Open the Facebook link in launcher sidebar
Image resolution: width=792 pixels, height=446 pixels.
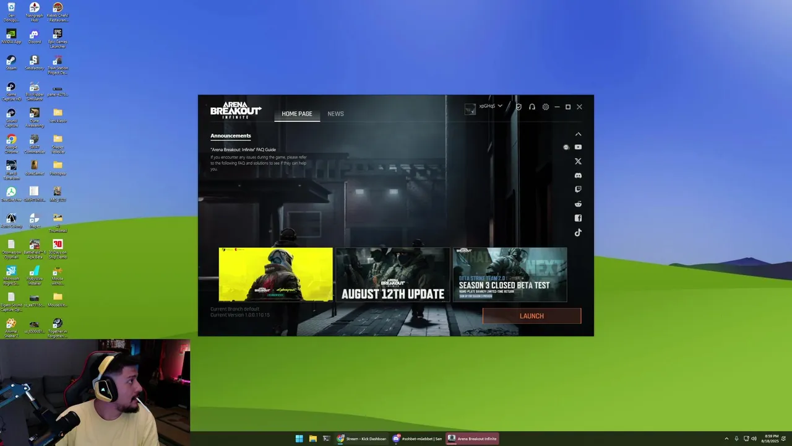pos(578,218)
